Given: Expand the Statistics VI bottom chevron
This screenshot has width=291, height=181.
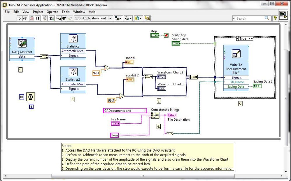Looking at the screenshot, I should pos(73,59).
